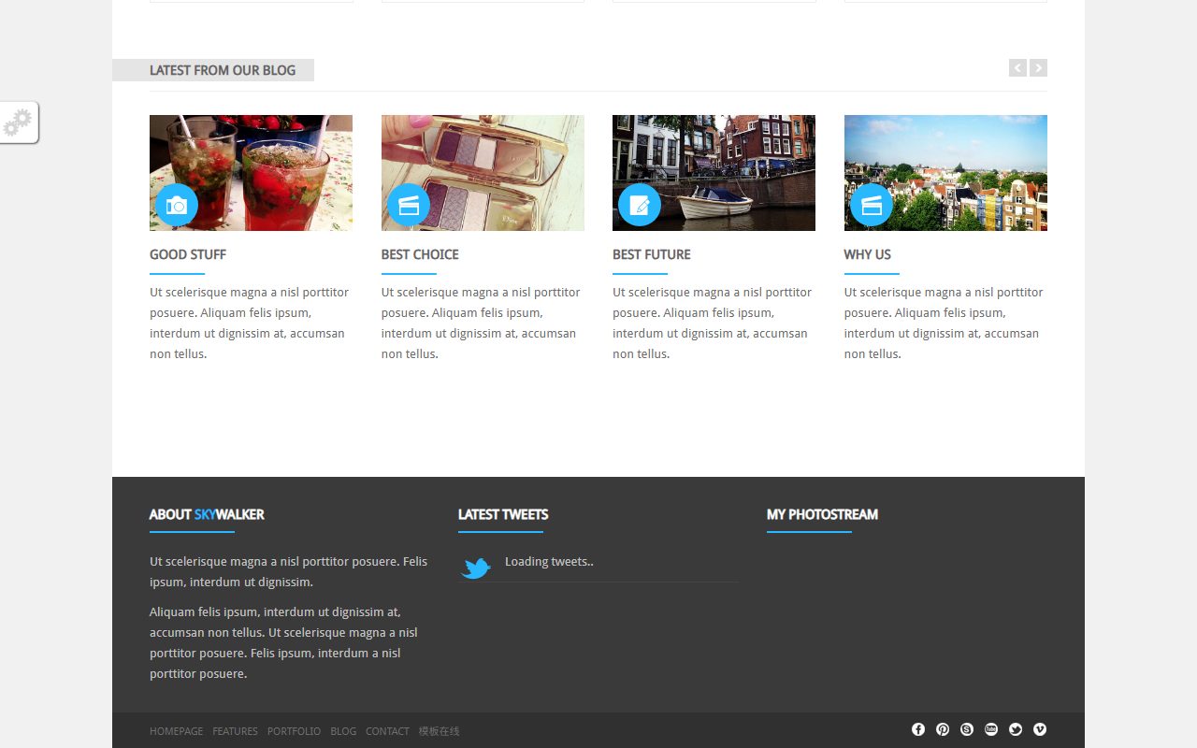This screenshot has height=748, width=1197.
Task: Open the Facebook icon in the footer
Action: click(918, 729)
